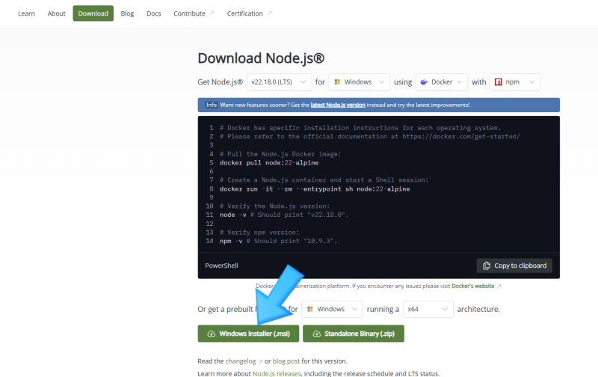Click the 'Verify npm version' comment line
This screenshot has width=598, height=377.
coord(259,233)
